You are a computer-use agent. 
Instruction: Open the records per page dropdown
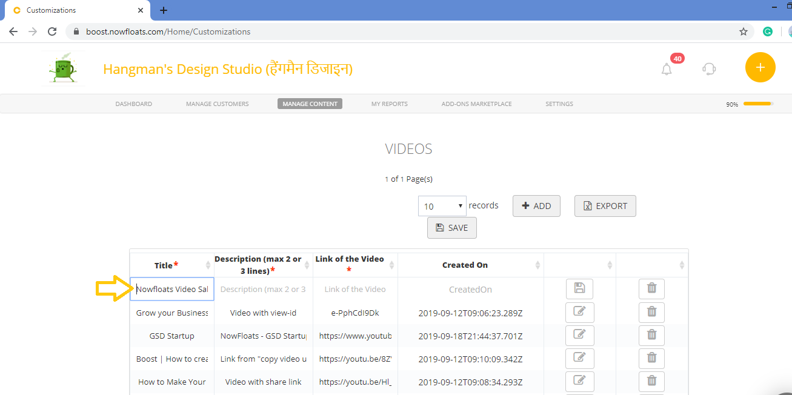pyautogui.click(x=442, y=206)
